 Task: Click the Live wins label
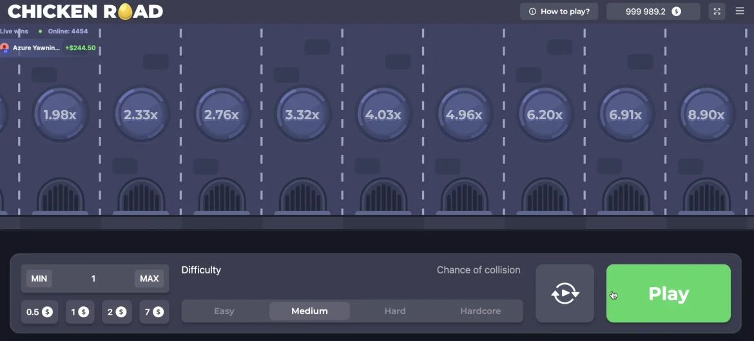14,32
